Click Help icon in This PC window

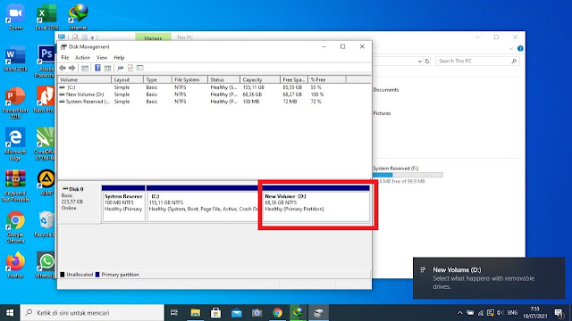tap(520, 48)
